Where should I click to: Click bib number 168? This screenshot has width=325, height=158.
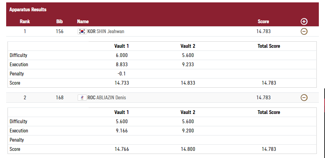coord(60,98)
